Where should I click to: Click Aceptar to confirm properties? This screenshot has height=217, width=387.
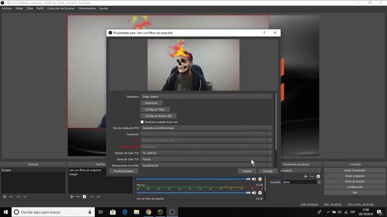pyautogui.click(x=247, y=171)
